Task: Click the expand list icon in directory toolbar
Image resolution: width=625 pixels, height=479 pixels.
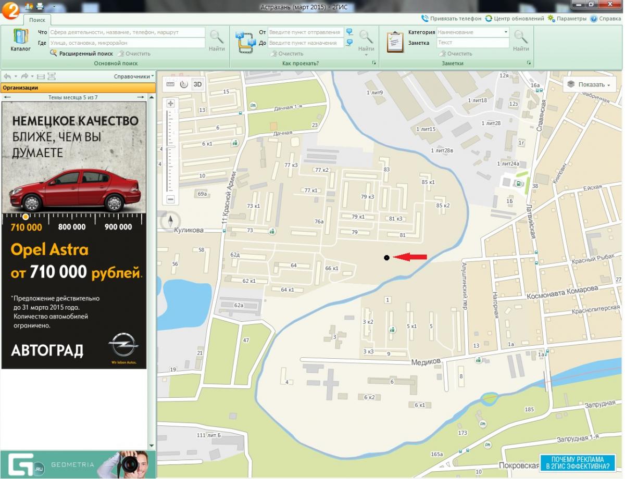Action: pyautogui.click(x=52, y=76)
